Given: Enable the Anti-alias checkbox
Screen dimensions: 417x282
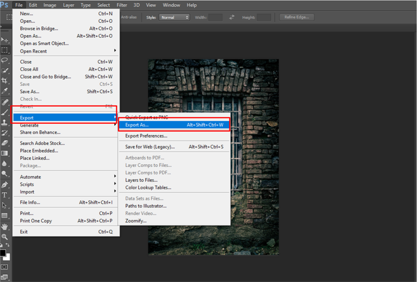Looking at the screenshot, I should (128, 17).
